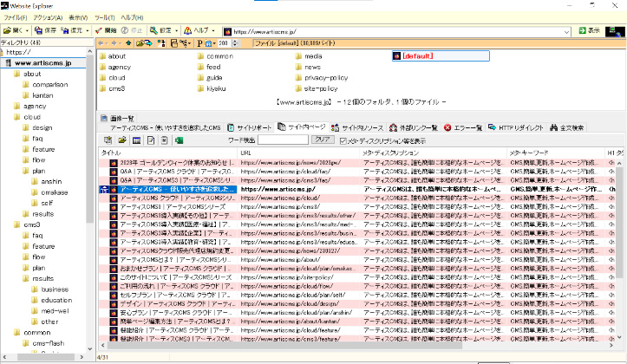Select the 画像一覧 tab
Screen dimensions: 627x364
tap(117, 118)
